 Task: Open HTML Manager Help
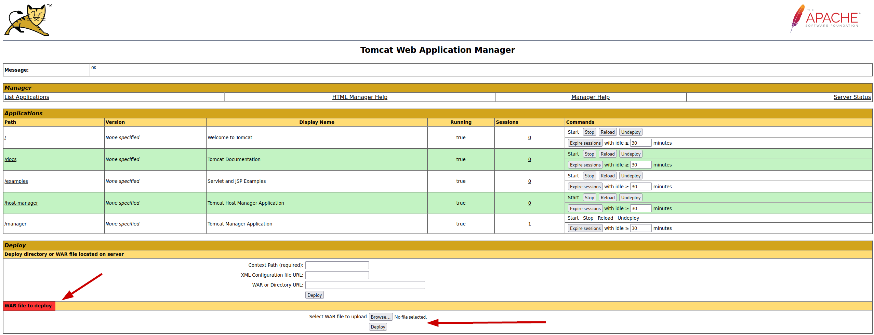tap(360, 97)
